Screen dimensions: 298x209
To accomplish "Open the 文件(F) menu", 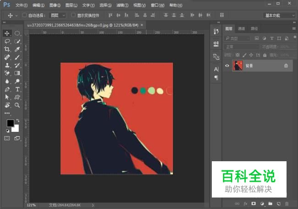I will [x=22, y=6].
